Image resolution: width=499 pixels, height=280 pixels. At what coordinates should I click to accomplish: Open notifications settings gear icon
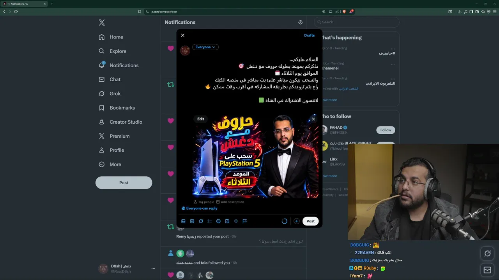coord(300,23)
